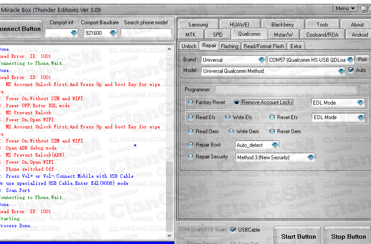
Task: Click the '3. Scan Port' log line
Action: [x=15, y=190]
